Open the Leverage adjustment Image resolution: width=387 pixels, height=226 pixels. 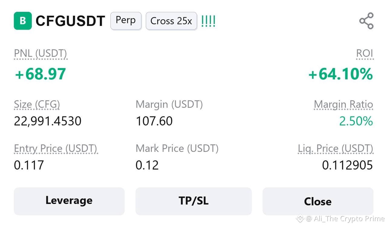pyautogui.click(x=69, y=201)
